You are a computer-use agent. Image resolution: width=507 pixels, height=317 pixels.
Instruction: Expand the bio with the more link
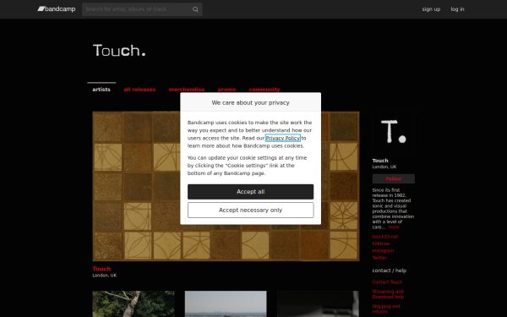click(x=394, y=227)
